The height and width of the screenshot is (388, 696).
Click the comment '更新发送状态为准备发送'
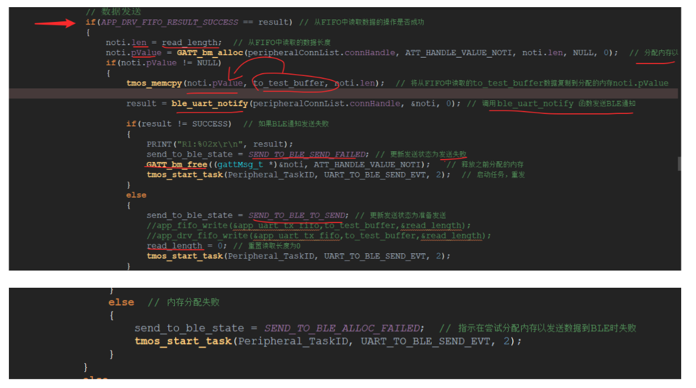(x=408, y=215)
